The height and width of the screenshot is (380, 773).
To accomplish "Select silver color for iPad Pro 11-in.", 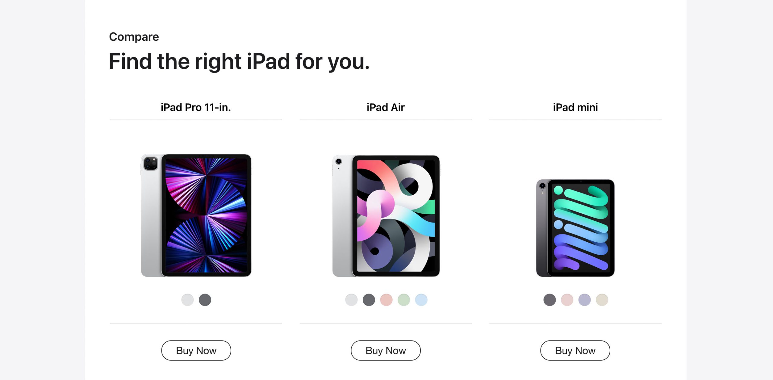I will coord(187,300).
